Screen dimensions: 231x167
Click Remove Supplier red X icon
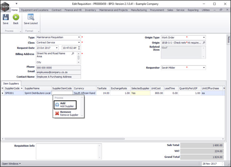[x=57, y=113]
